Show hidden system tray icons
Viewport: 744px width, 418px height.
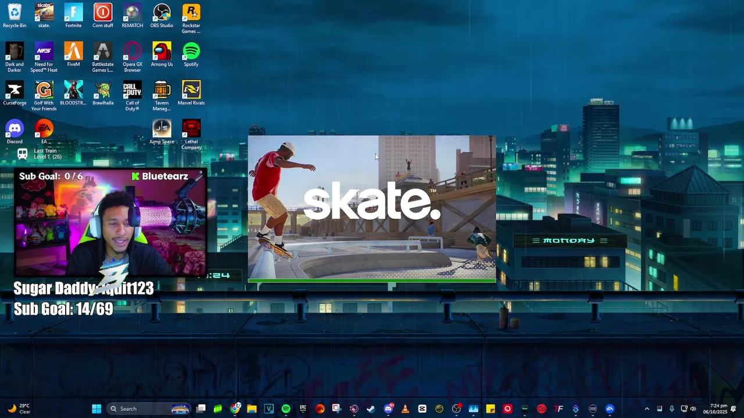click(647, 409)
